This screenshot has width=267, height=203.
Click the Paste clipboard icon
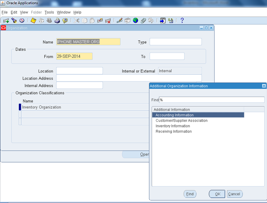92,21
